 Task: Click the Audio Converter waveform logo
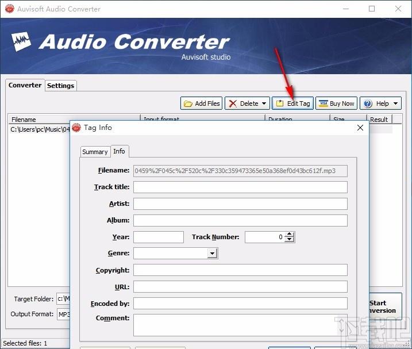coord(21,41)
